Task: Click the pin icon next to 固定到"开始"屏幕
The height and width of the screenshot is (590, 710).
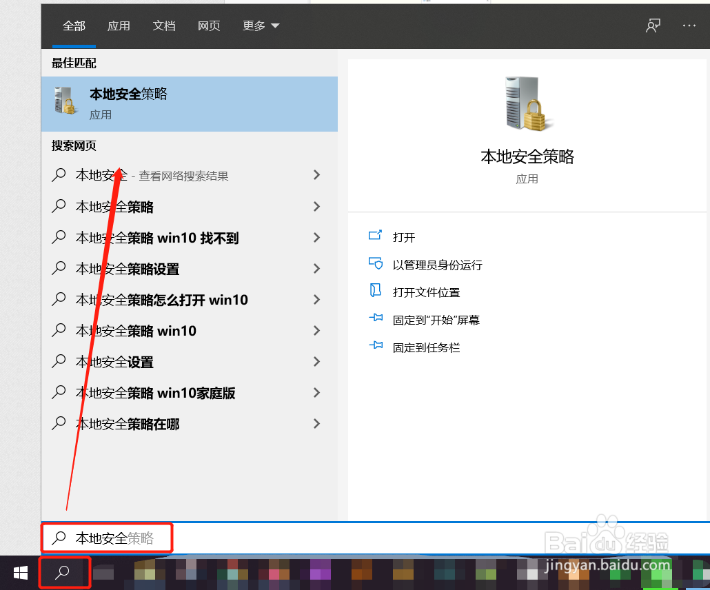Action: point(376,318)
